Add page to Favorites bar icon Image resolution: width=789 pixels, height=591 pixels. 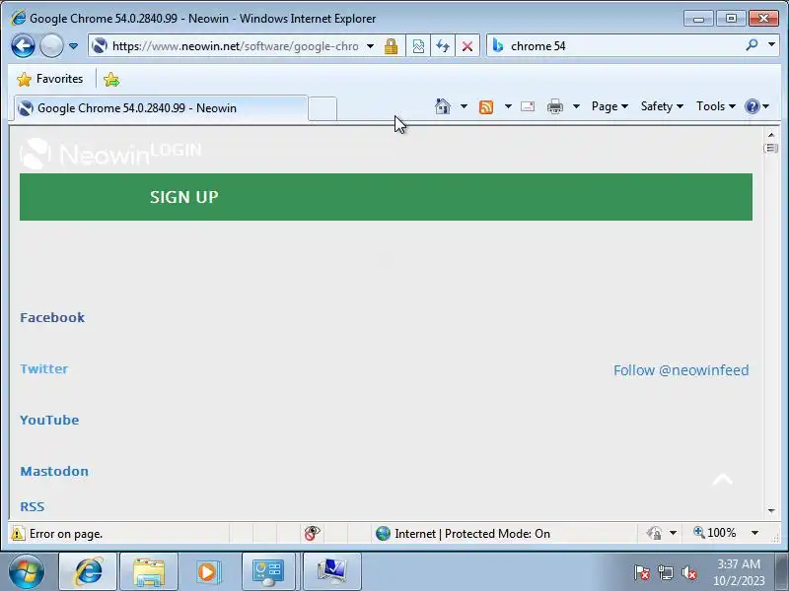(x=111, y=80)
